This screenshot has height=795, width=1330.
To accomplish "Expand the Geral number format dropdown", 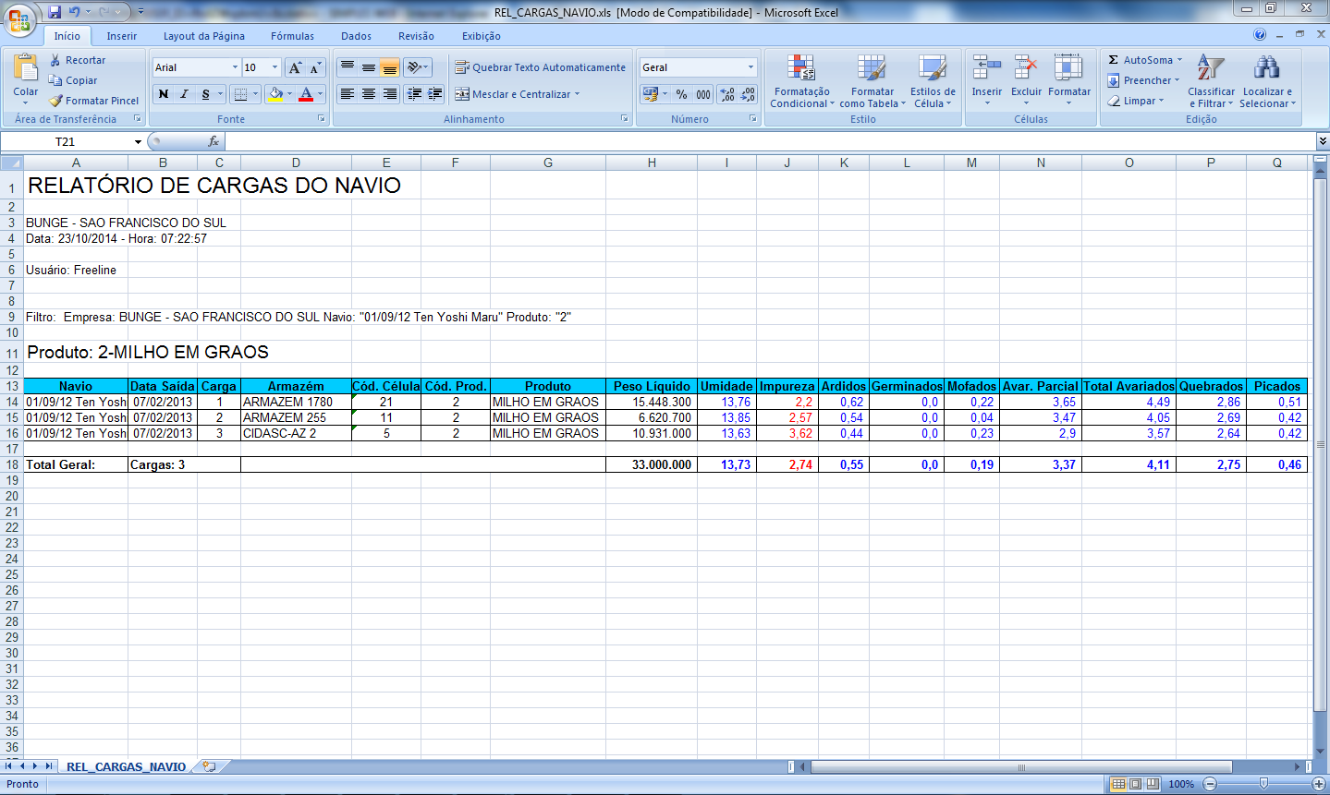I will 750,67.
